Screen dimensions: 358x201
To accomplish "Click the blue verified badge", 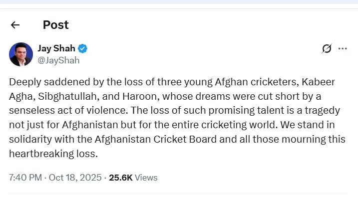I will click(x=83, y=48).
